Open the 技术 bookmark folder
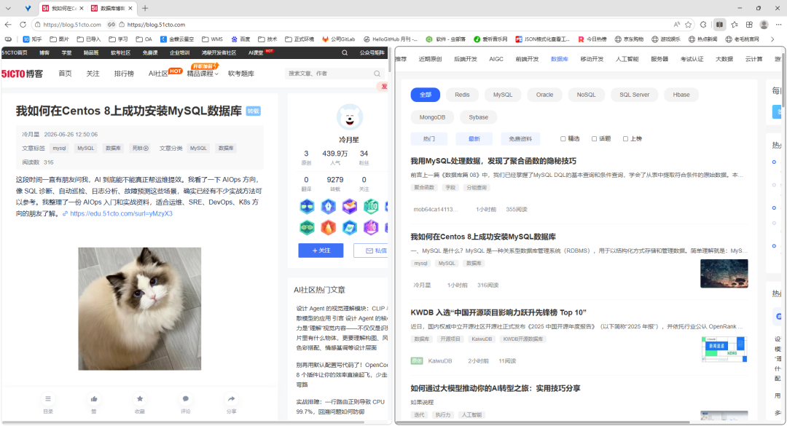Image resolution: width=787 pixels, height=426 pixels. click(267, 39)
